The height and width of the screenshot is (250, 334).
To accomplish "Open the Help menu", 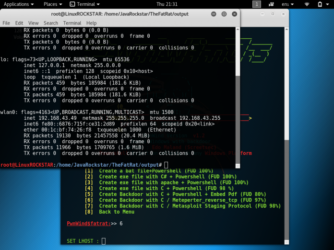I will click(x=91, y=23).
